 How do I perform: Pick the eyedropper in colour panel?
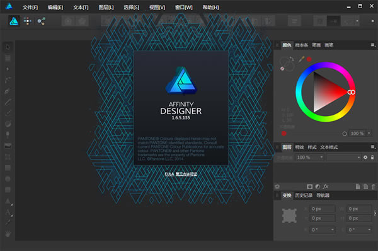pos(301,60)
